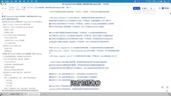Select outline item LangGraph核心能力拆解
The height and width of the screenshot is (96, 171).
(x=16, y=59)
